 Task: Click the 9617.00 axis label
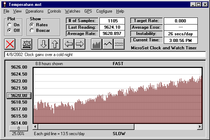coord(19,109)
